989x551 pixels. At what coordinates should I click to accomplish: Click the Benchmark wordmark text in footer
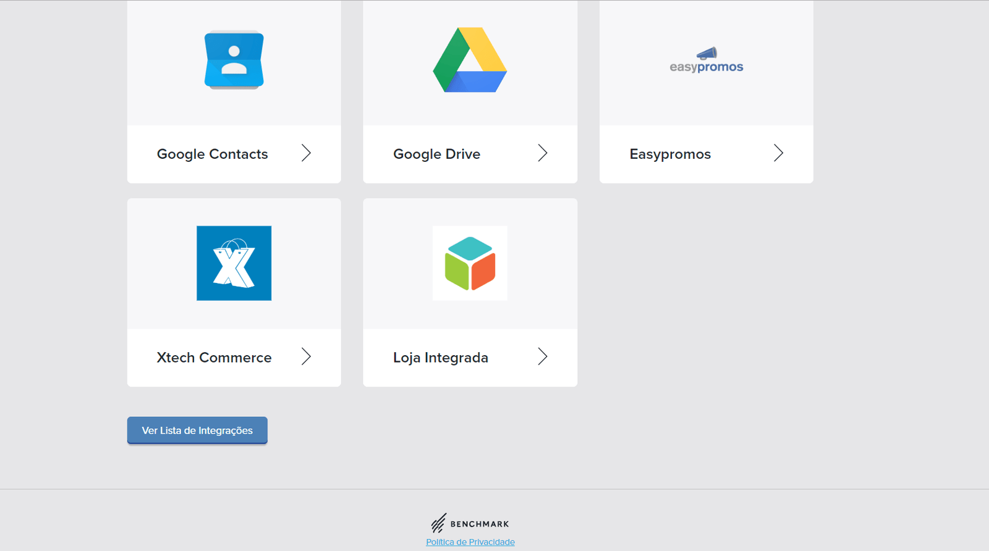click(480, 524)
